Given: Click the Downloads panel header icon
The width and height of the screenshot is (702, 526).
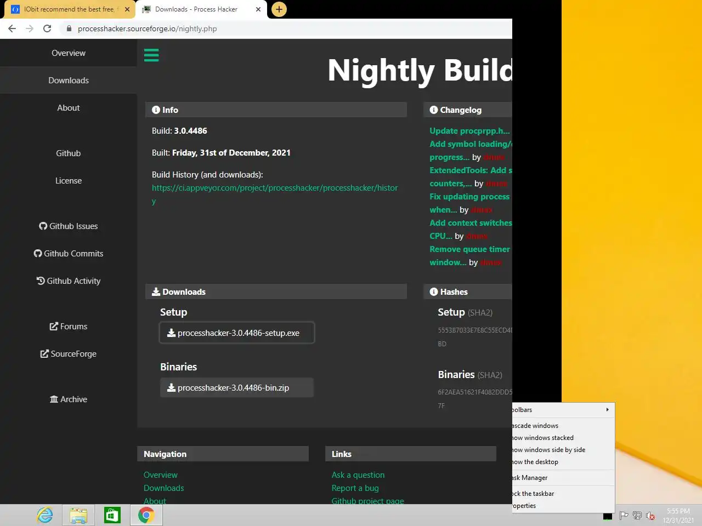Looking at the screenshot, I should coord(156,291).
